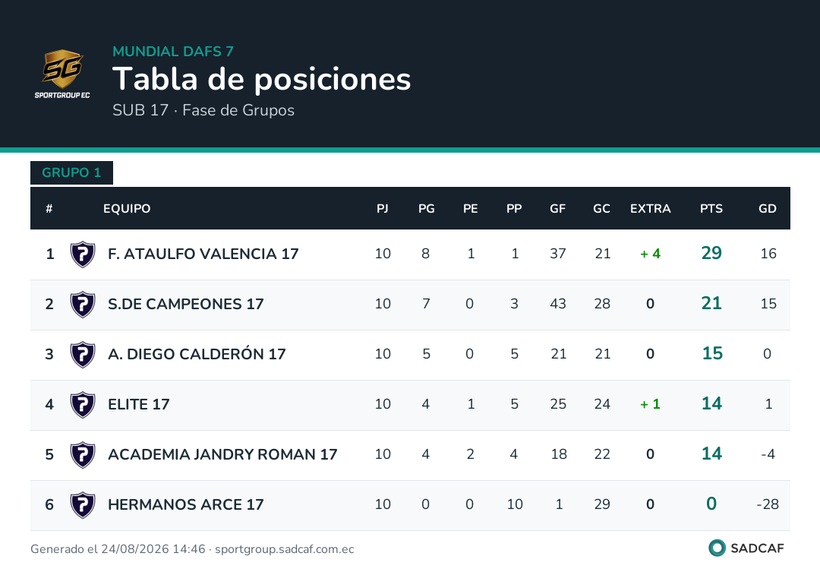Click the SportGroup EC gold logo
This screenshot has height=588, width=820.
[62, 74]
